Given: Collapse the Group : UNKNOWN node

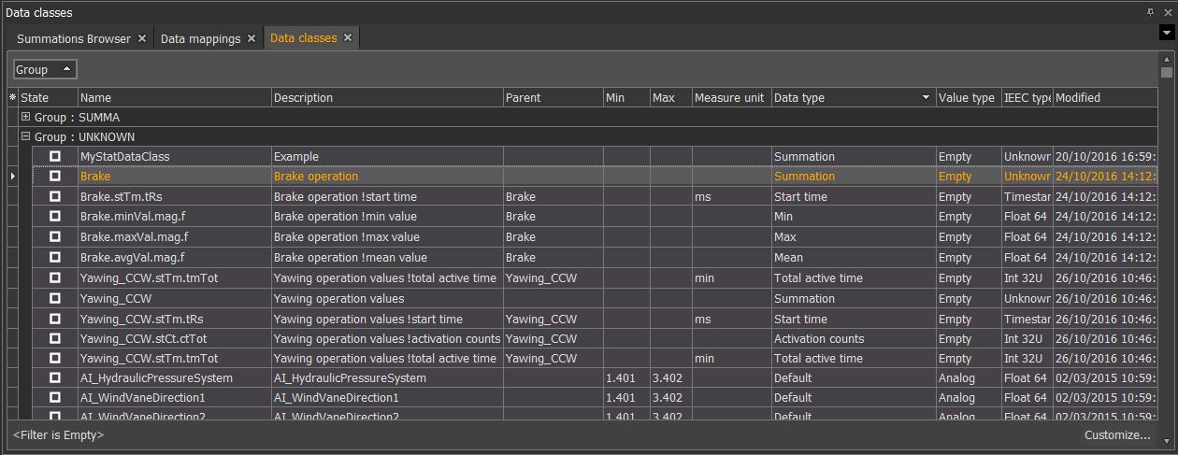Looking at the screenshot, I should (x=26, y=137).
